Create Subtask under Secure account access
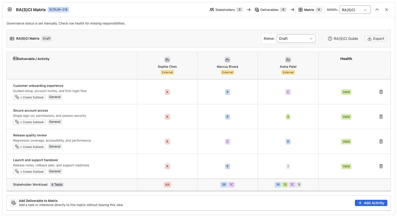 tap(29, 122)
